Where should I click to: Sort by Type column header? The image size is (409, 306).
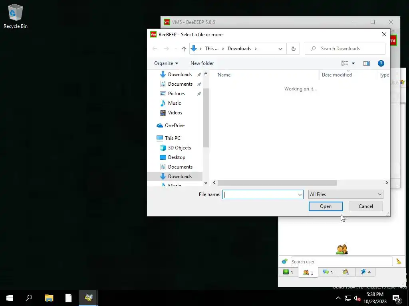click(x=384, y=75)
